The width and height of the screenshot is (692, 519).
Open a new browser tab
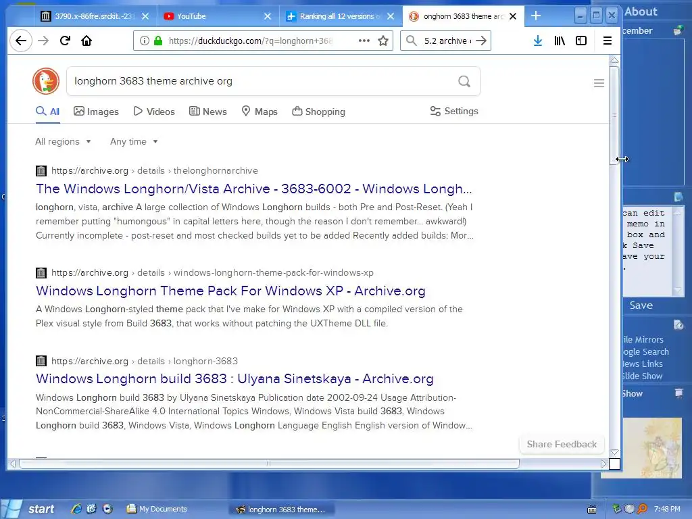pos(536,16)
